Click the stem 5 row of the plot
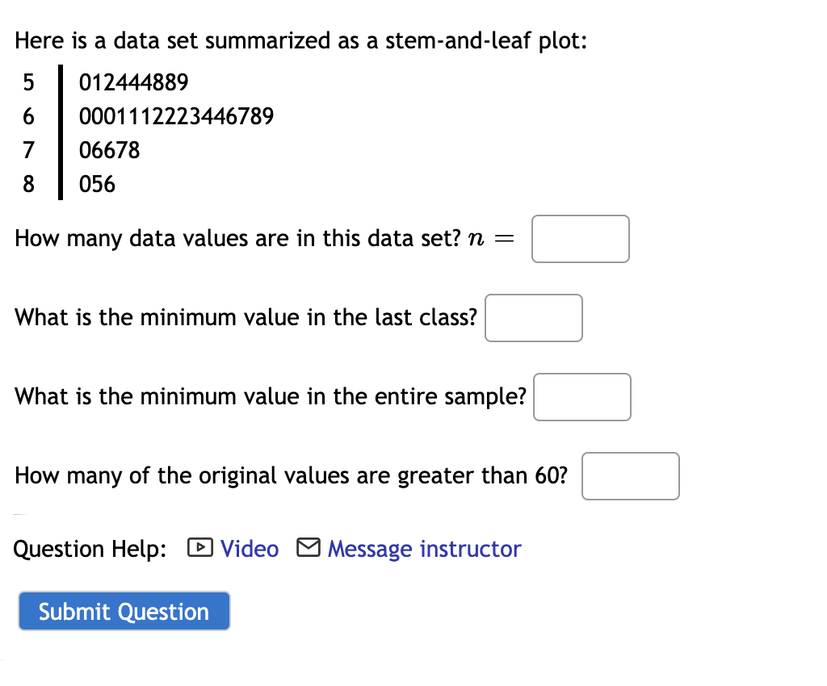This screenshot has height=686, width=827. click(133, 82)
